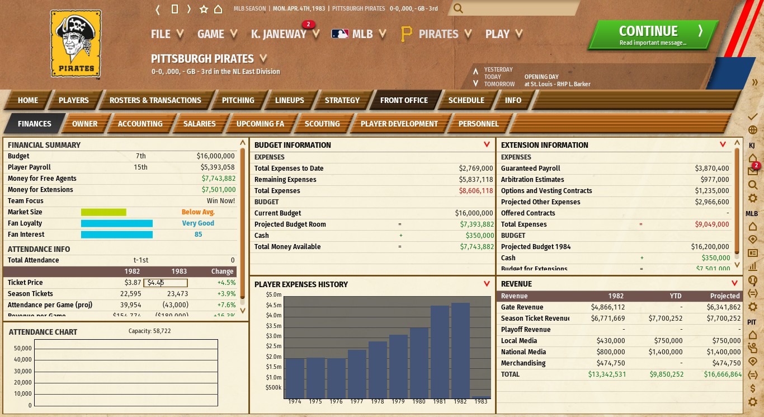Screen dimensions: 764x417
Task: Click the player icon in the PIT sidebar section
Action: point(752,348)
